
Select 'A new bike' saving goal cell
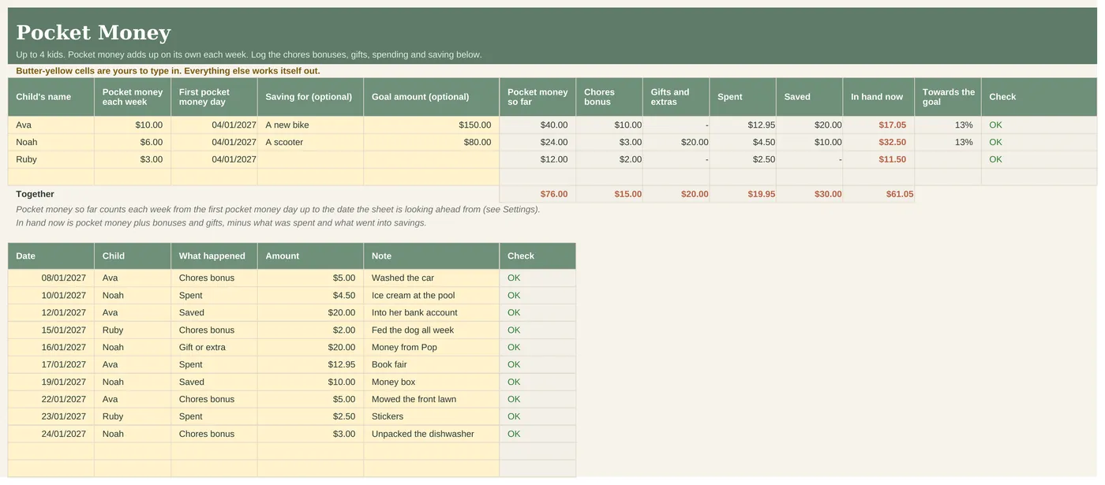(310, 125)
